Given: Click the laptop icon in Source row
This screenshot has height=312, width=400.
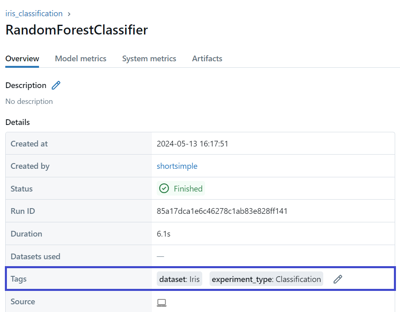Looking at the screenshot, I should (162, 303).
